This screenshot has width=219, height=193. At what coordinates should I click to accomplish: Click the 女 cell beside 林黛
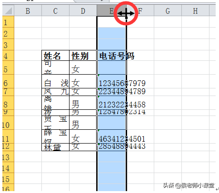[x=83, y=147]
